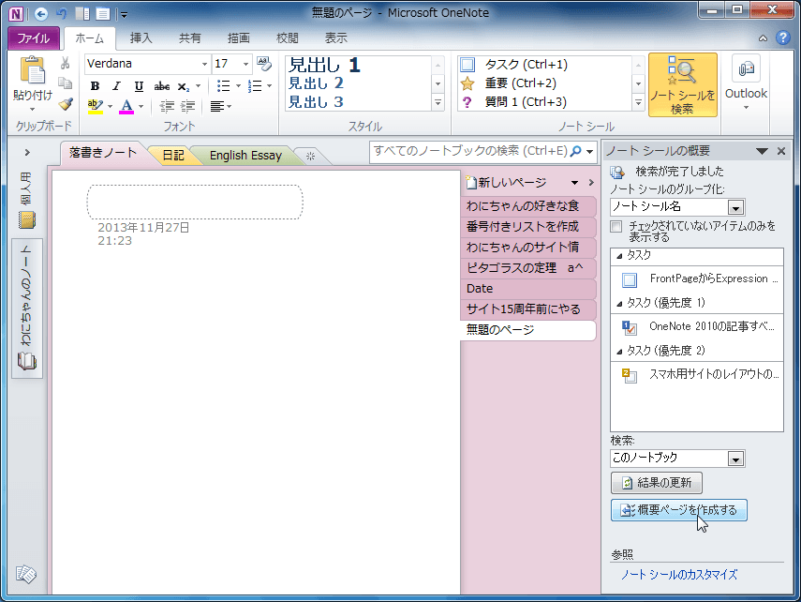Screen dimensions: 801x602
Task: Check 'チェックされていないアイテムのみを表示する' checkbox
Action: [x=616, y=227]
